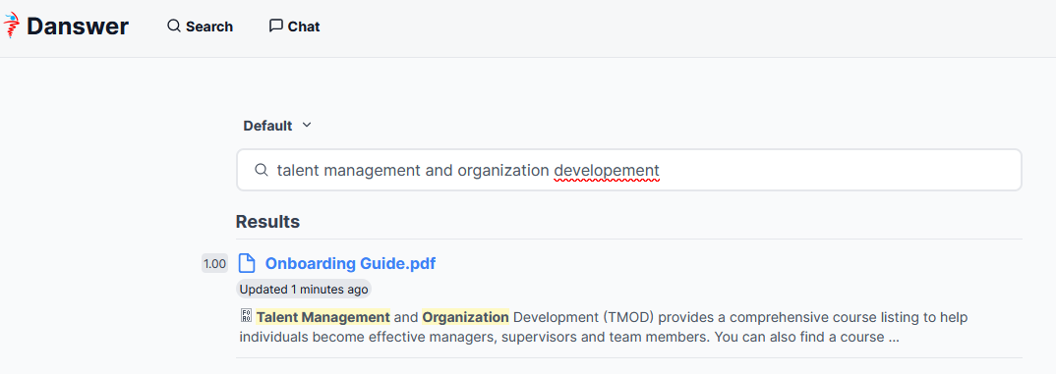Click the file icon beside Onboarding Guide.pdf
Screen dimensions: 1056x374
(x=247, y=264)
